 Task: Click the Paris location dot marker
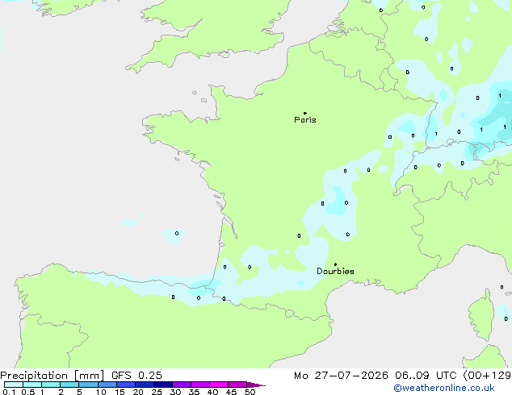305,113
